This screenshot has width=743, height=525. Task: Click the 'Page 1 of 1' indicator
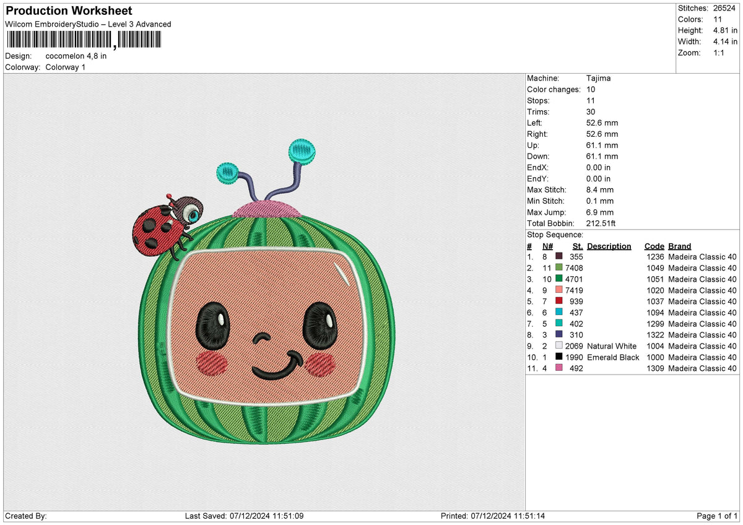coord(717,516)
